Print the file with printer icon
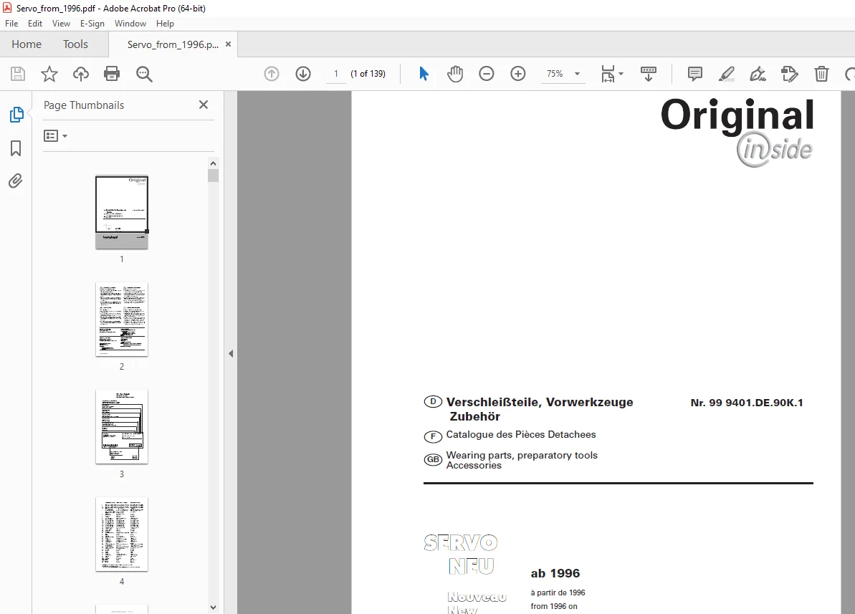 click(x=112, y=74)
